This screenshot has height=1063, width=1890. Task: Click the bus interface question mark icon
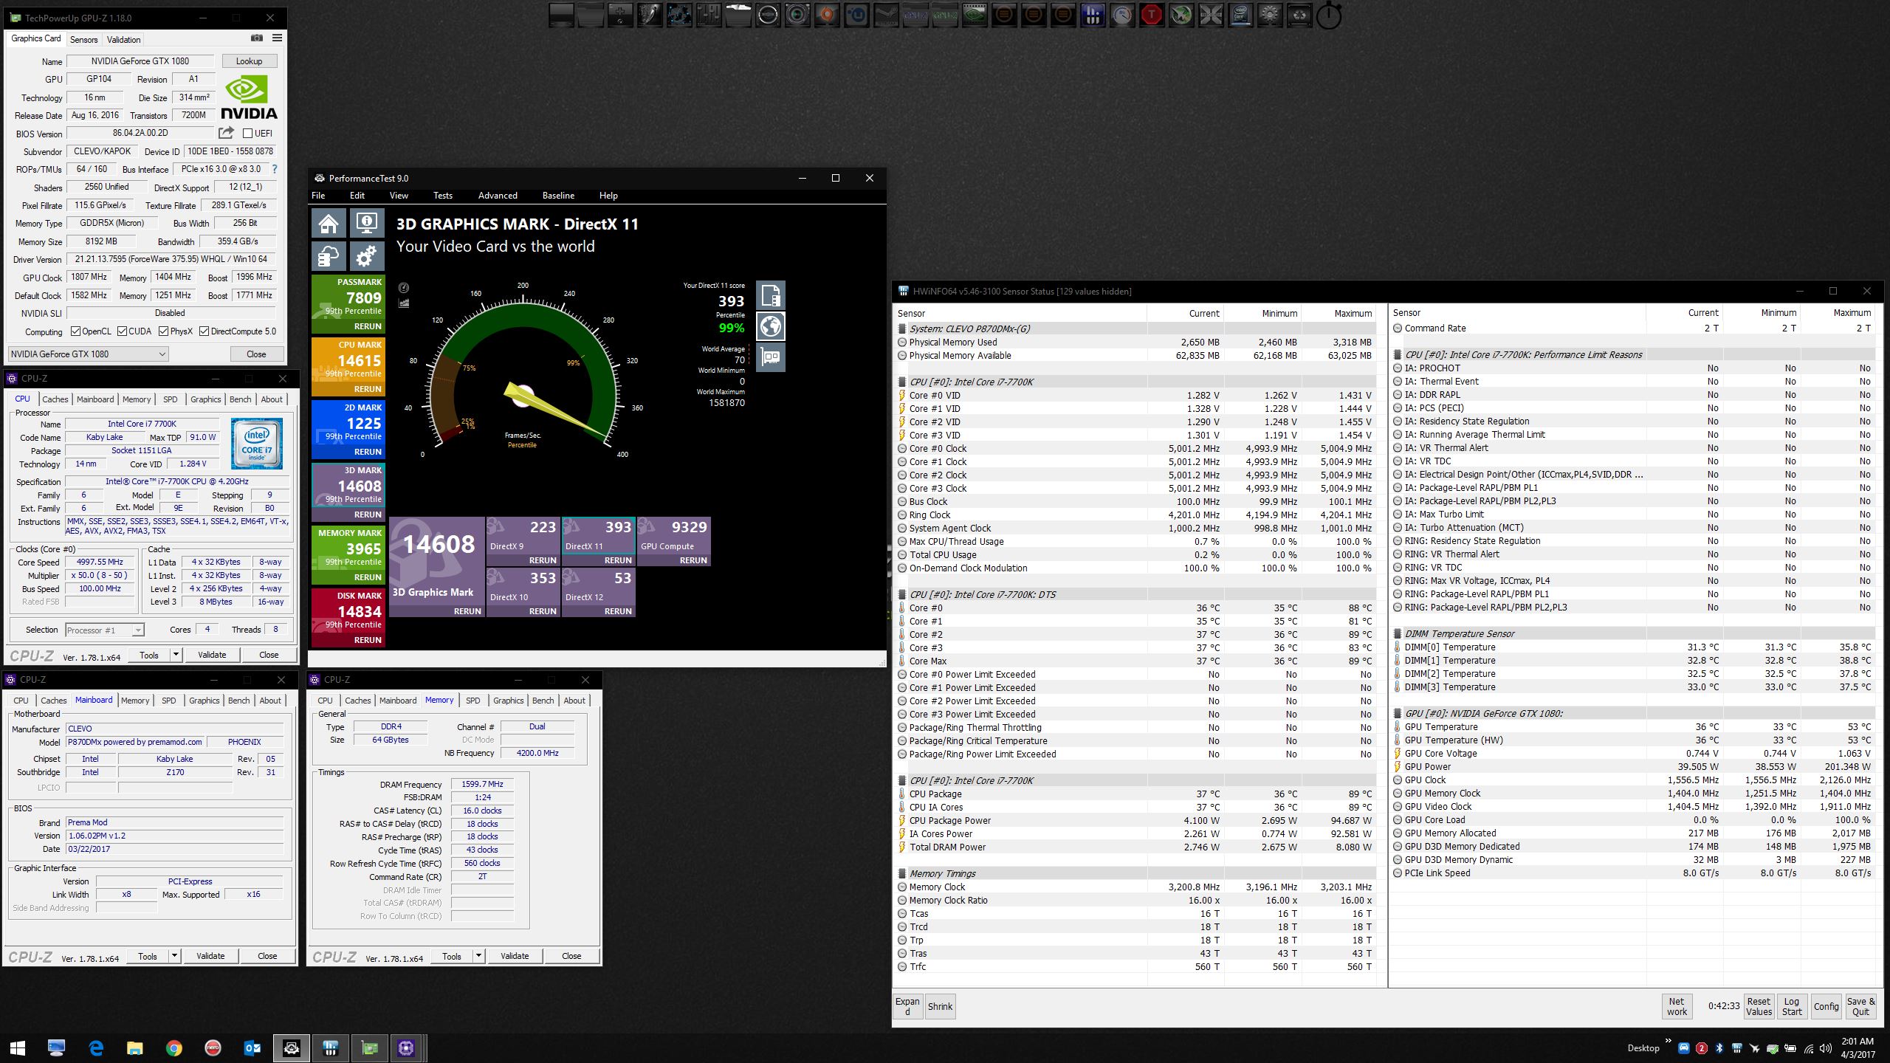tap(275, 169)
